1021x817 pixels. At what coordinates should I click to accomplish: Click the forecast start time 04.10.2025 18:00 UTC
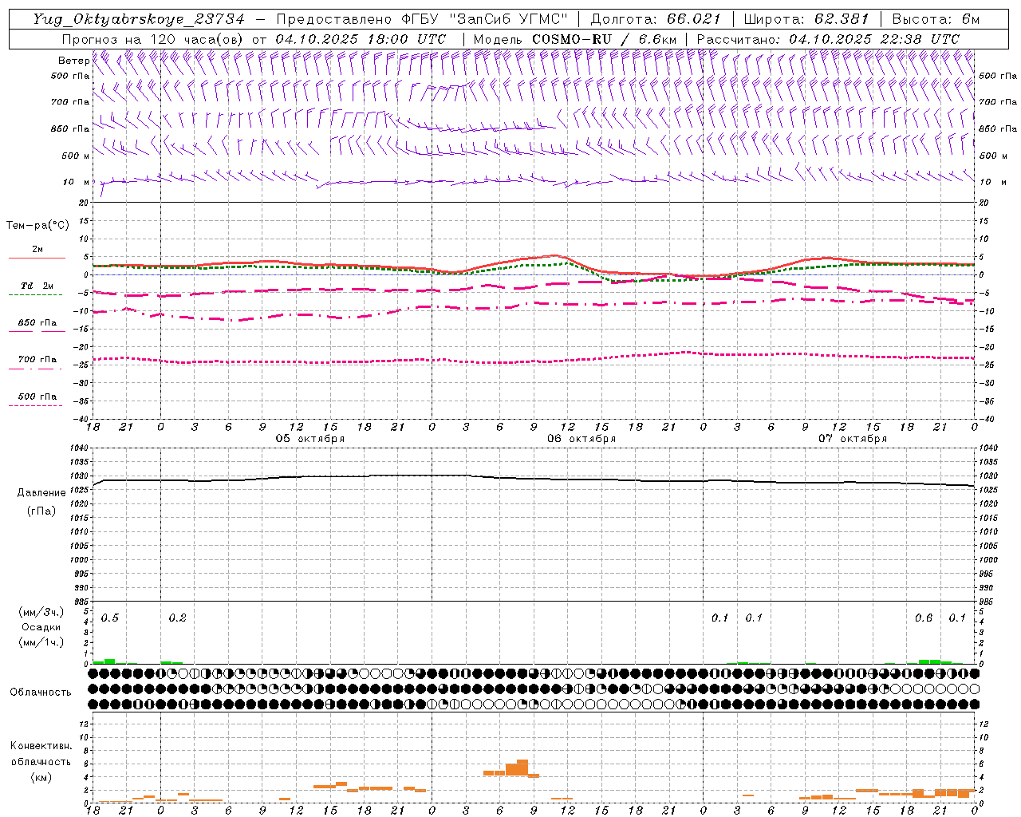[361, 39]
